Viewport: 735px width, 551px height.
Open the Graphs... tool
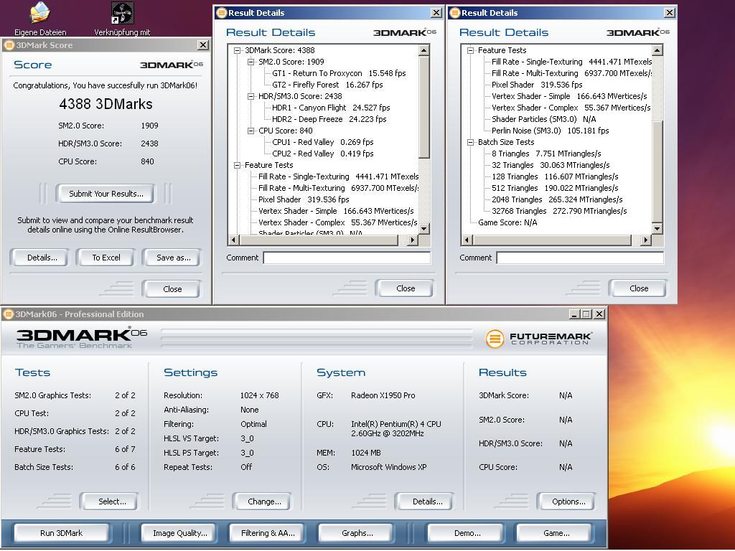point(357,533)
